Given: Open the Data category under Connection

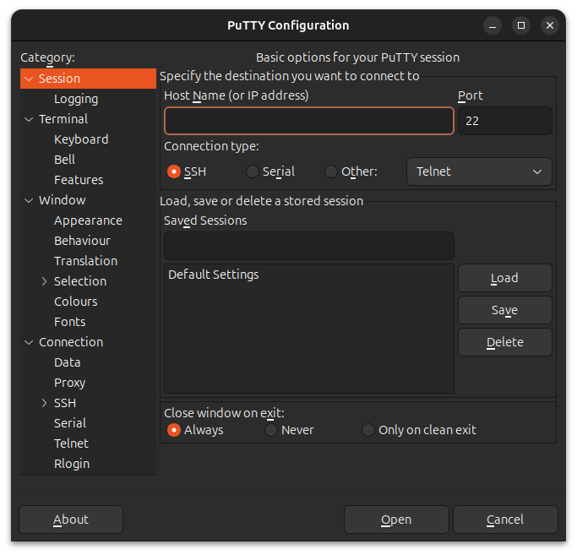Looking at the screenshot, I should (67, 362).
